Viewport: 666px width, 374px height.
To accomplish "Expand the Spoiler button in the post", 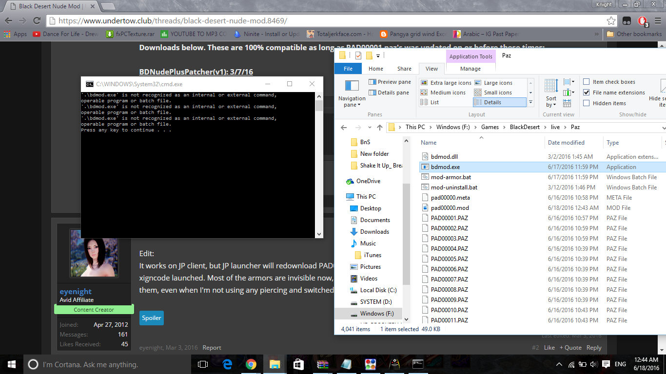I will [x=151, y=318].
